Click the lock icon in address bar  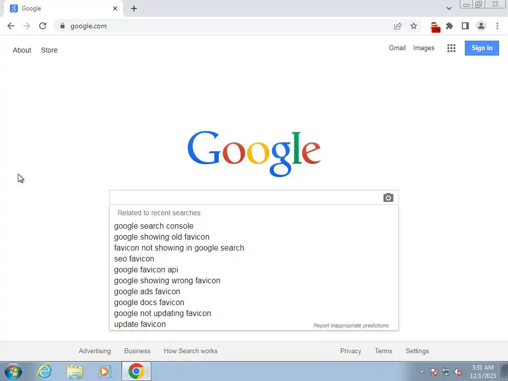[x=63, y=26]
